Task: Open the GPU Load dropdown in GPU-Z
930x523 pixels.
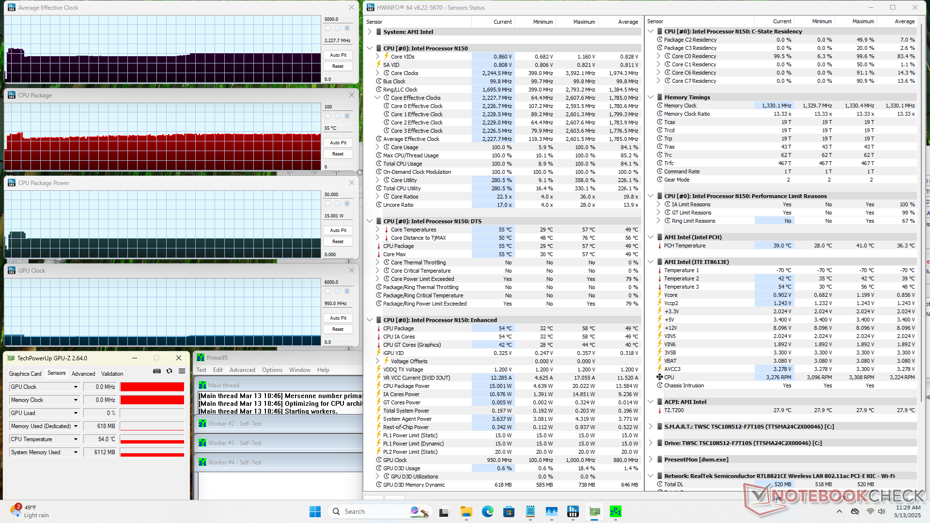Action: click(76, 413)
